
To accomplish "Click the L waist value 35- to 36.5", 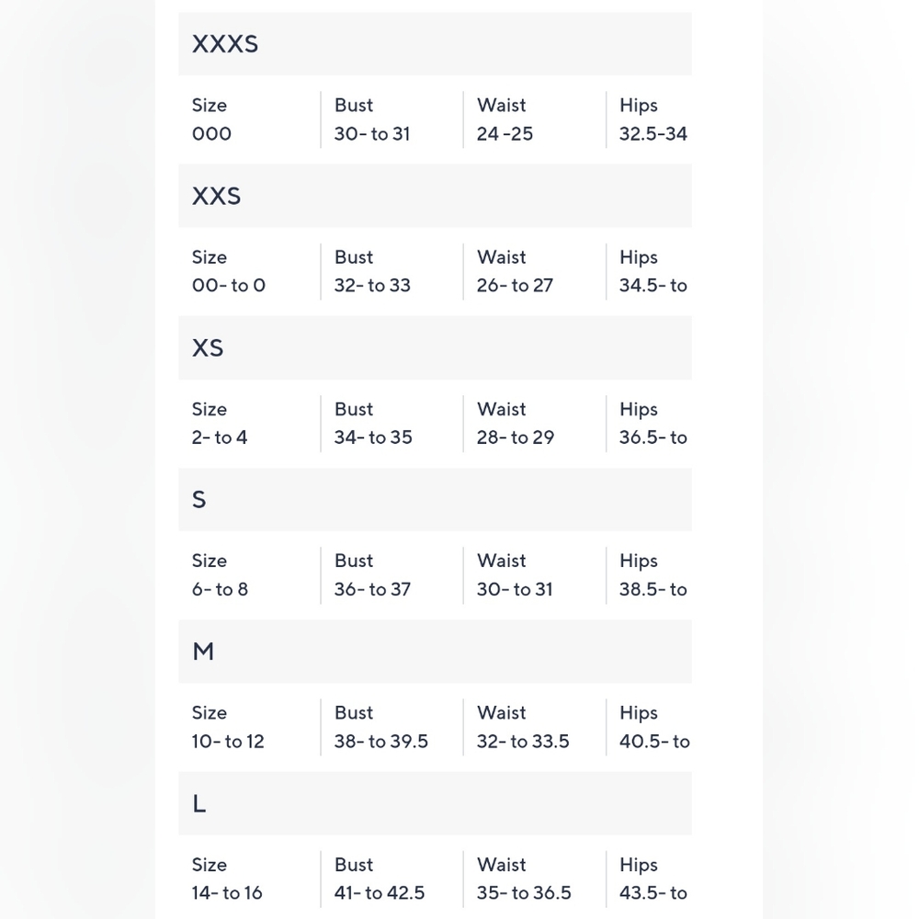I will pyautogui.click(x=524, y=892).
